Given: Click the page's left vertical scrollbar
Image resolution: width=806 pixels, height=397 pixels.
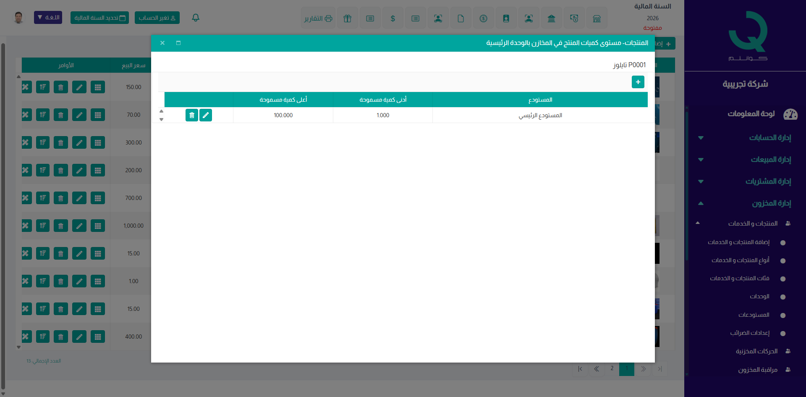Looking at the screenshot, I should 3,210.
